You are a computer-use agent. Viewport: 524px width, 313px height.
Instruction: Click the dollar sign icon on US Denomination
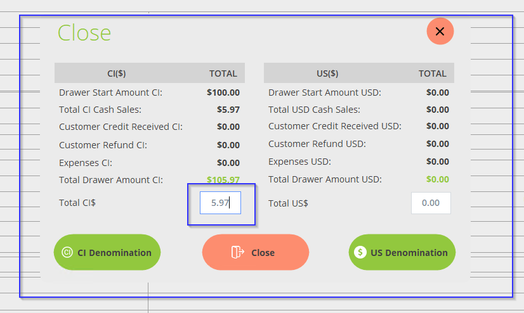pyautogui.click(x=360, y=253)
